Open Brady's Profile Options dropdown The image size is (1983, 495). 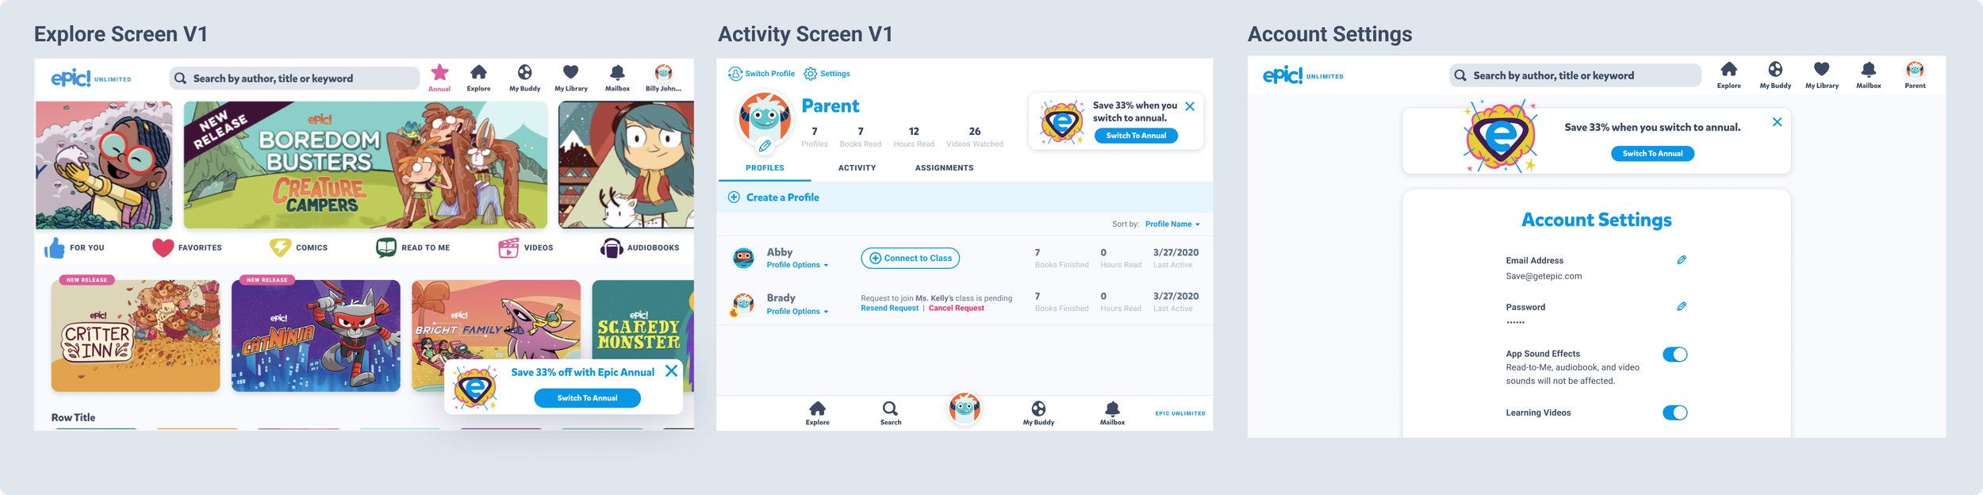tap(797, 312)
